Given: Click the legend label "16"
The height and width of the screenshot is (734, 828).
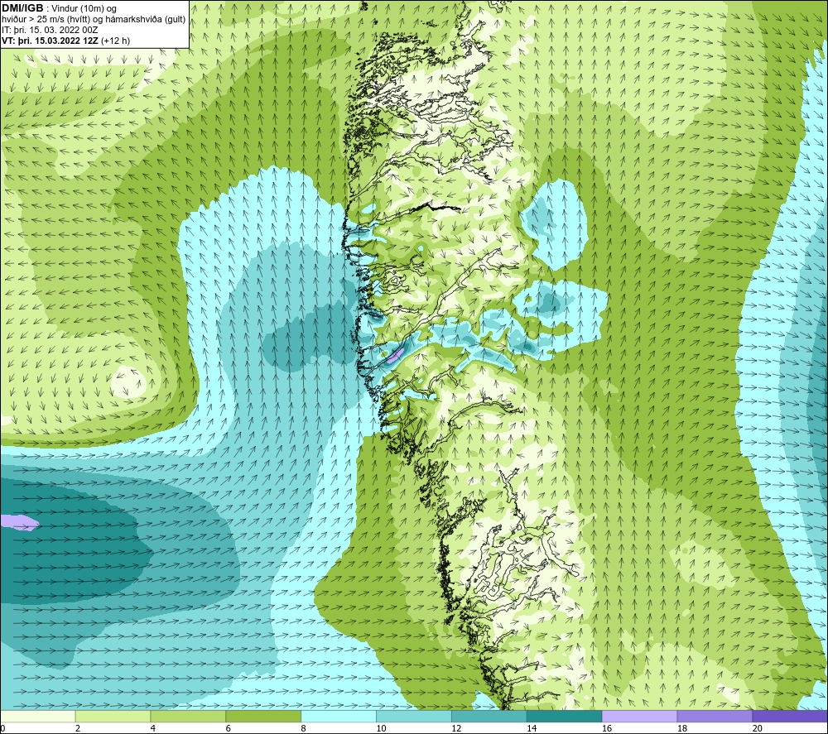Looking at the screenshot, I should (607, 729).
